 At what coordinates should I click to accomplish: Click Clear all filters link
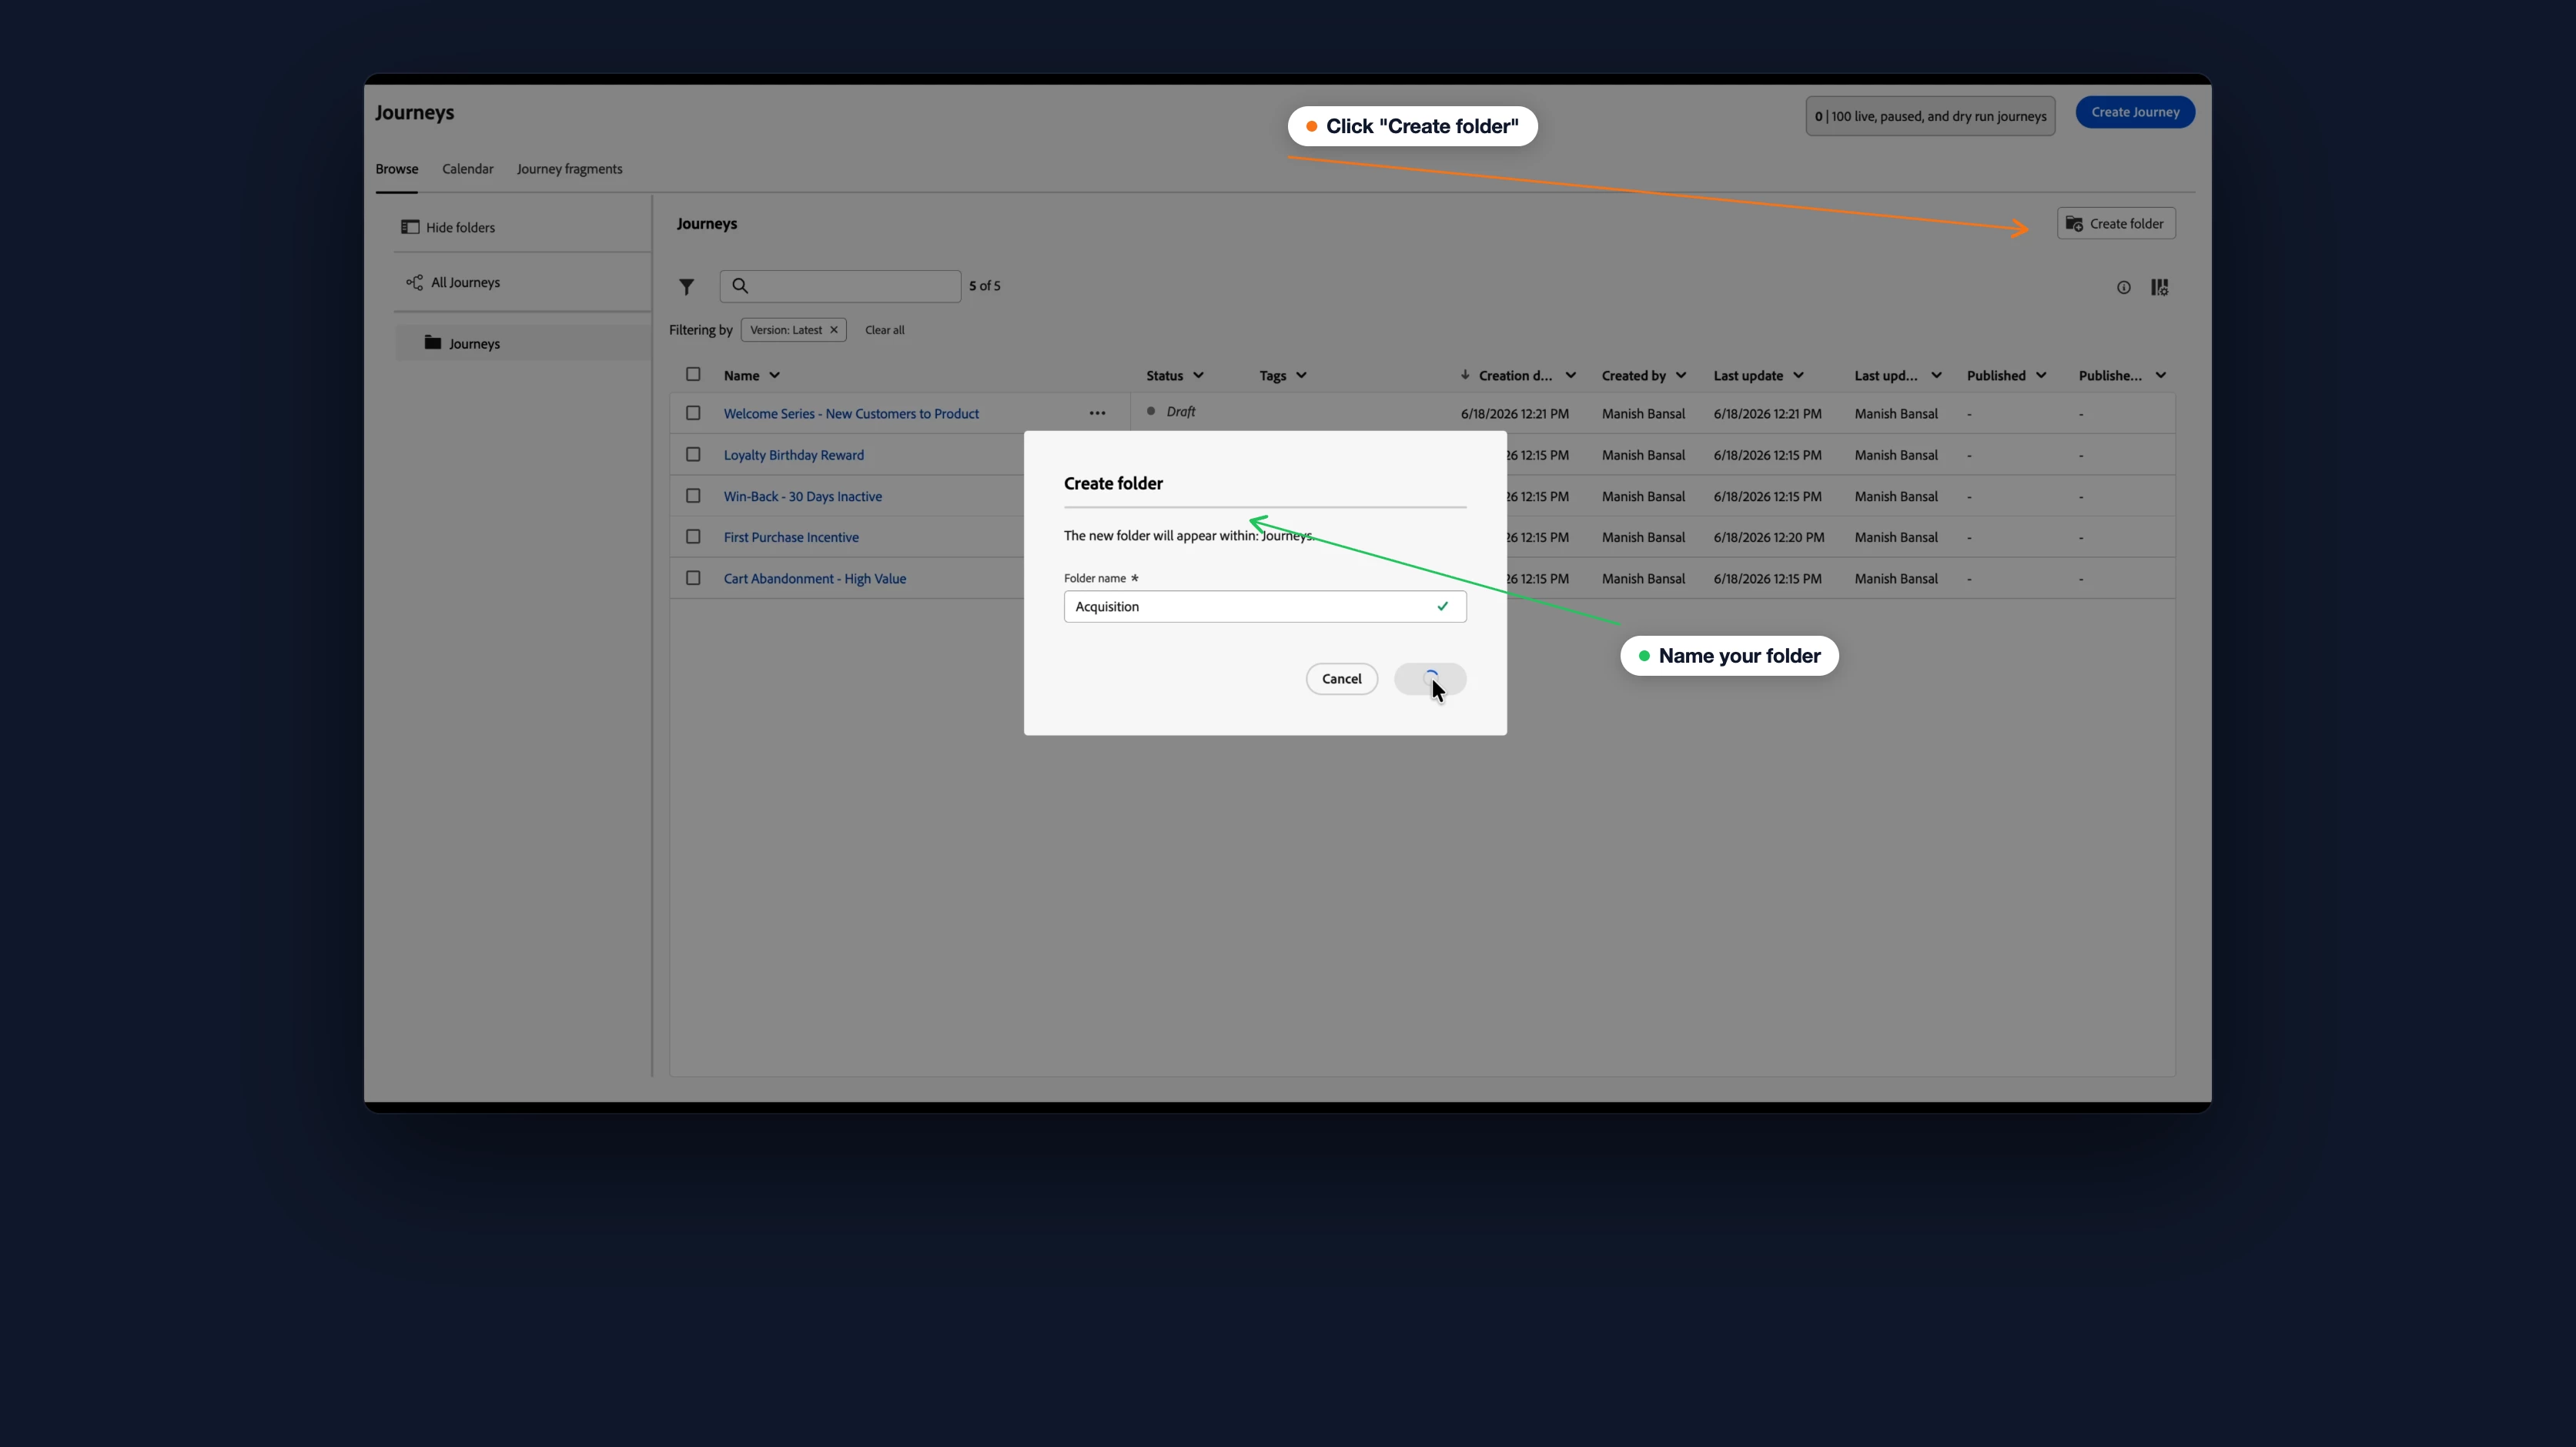tap(884, 330)
